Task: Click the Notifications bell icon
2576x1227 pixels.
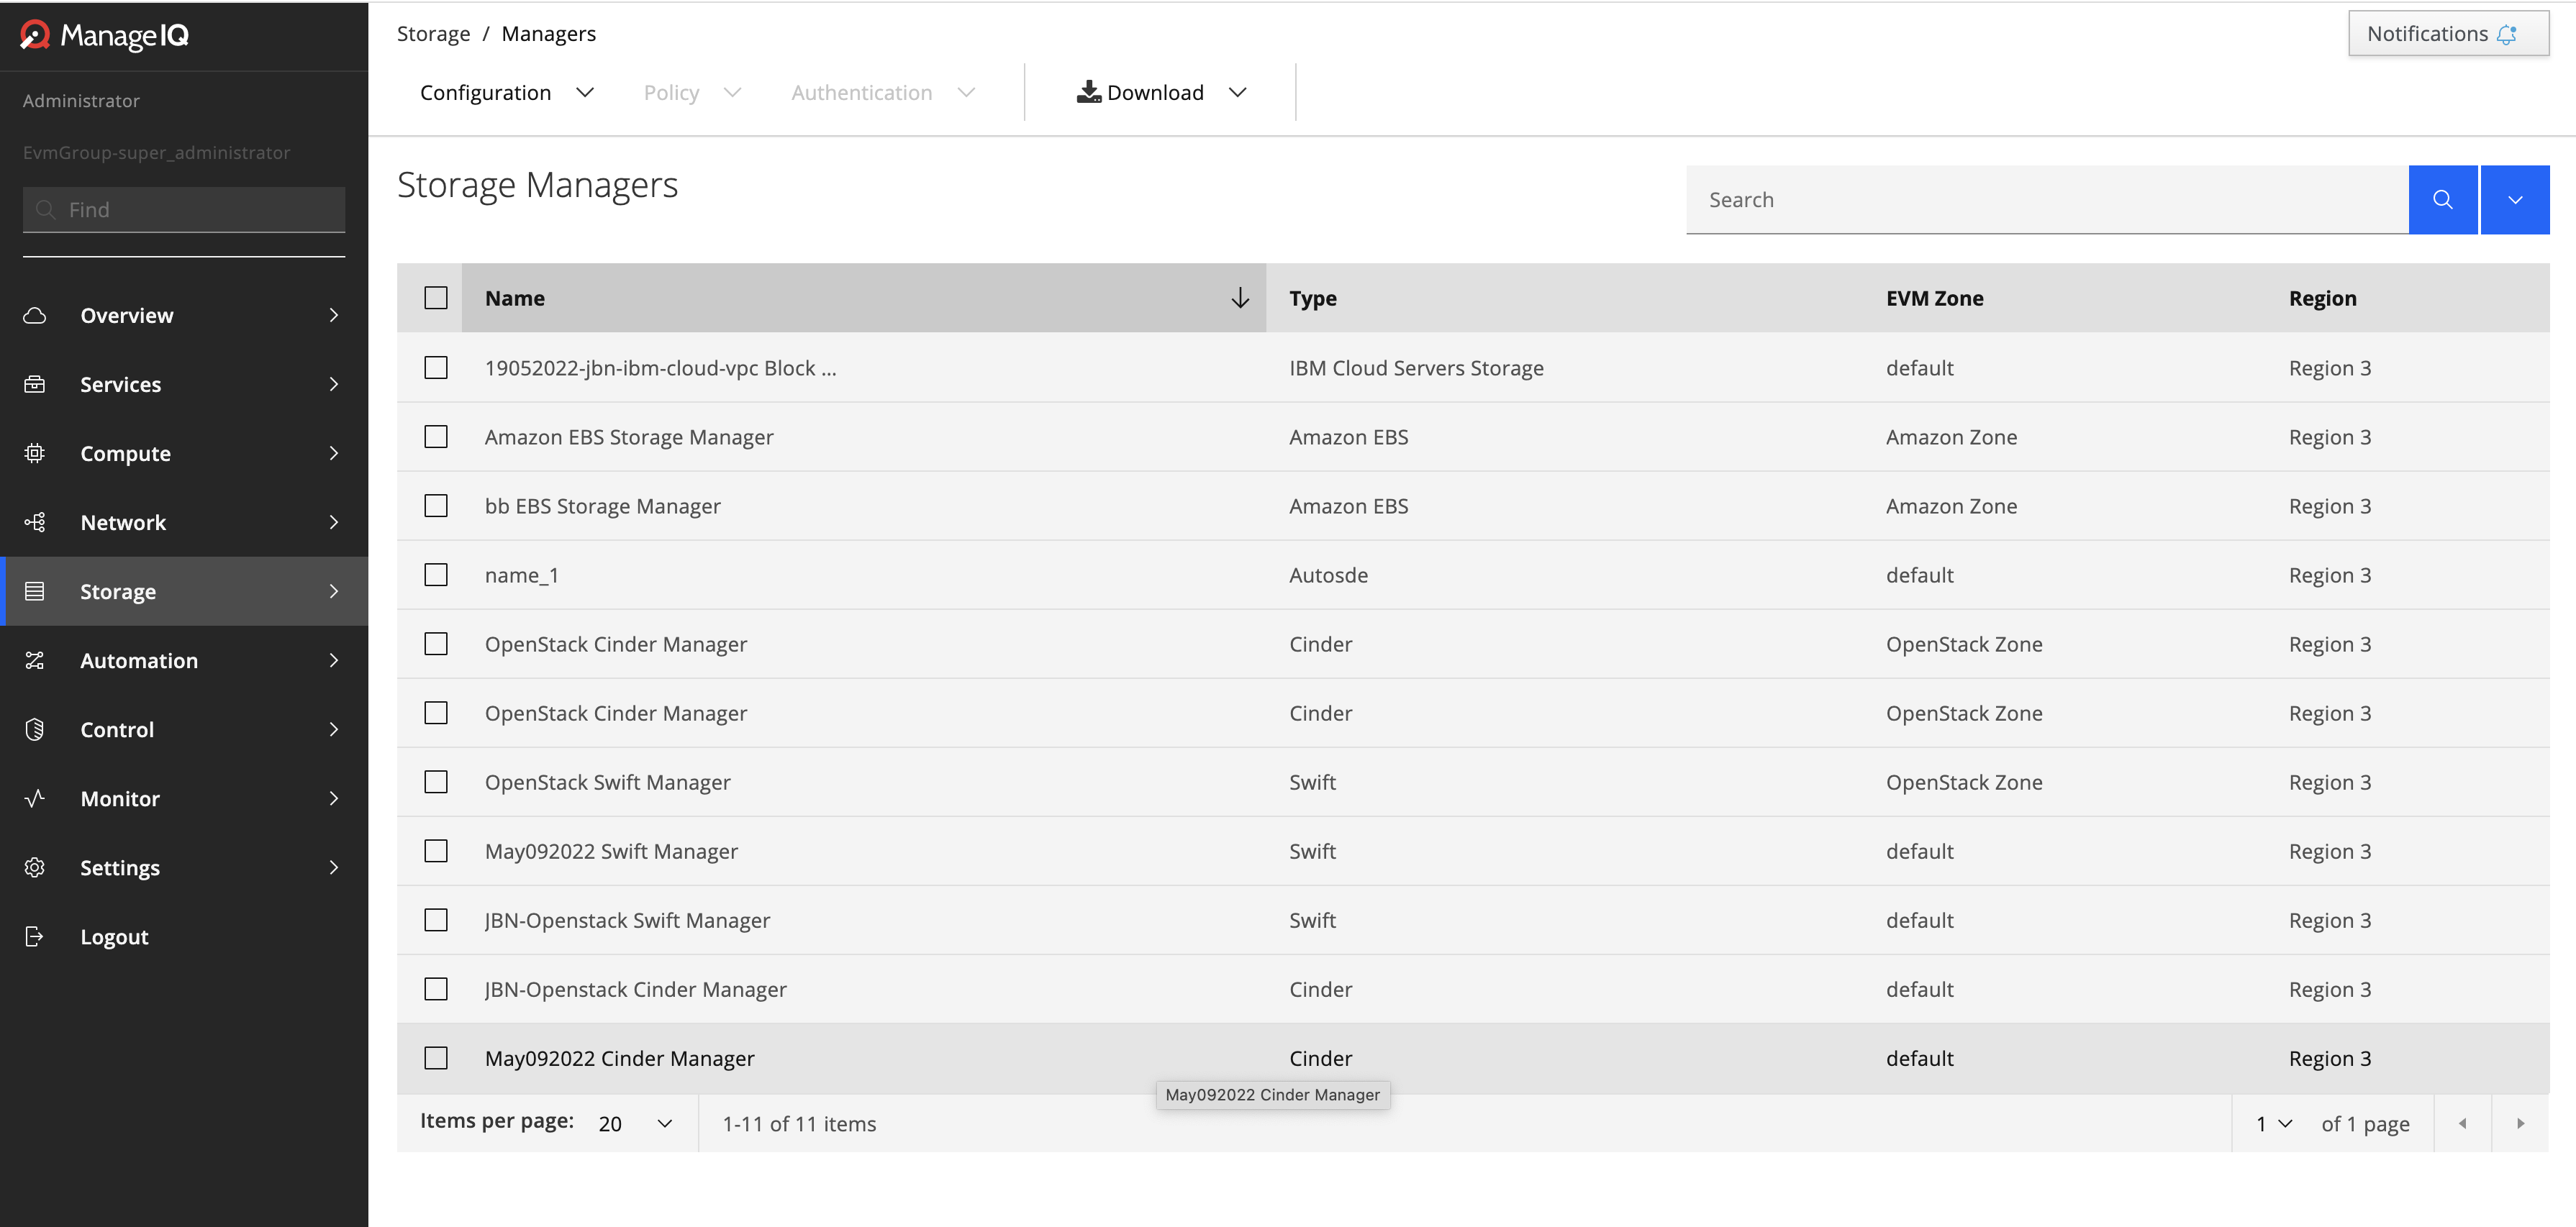Action: click(2506, 35)
